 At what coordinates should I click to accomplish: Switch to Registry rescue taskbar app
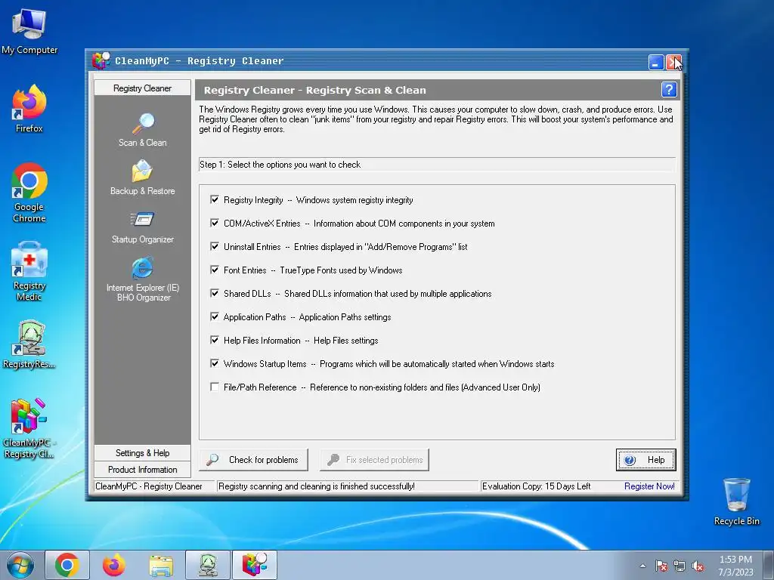coord(208,565)
